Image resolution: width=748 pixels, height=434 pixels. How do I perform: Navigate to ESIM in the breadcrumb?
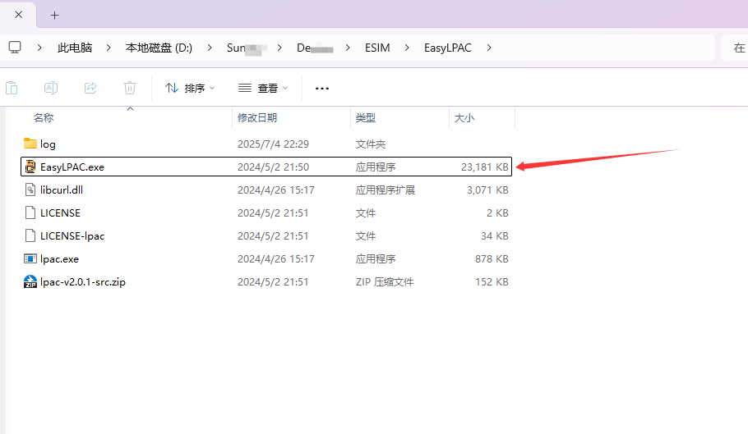tap(377, 48)
